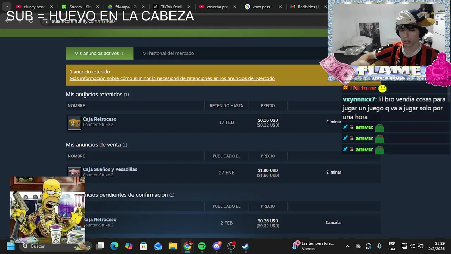Screen dimensions: 451x254
Task: Open the Windows Start menu
Action: [x=11, y=246]
